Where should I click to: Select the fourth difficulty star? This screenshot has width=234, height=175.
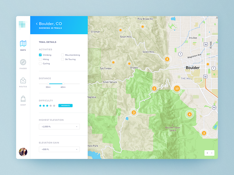pos(51,106)
